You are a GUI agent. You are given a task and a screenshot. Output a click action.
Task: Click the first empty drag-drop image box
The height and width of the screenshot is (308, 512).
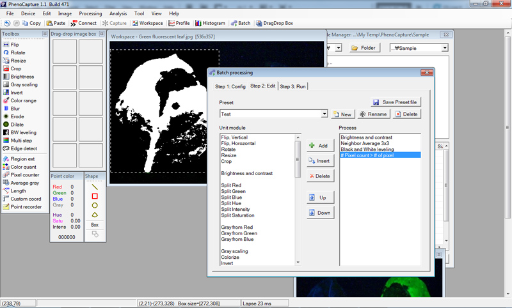(64, 52)
